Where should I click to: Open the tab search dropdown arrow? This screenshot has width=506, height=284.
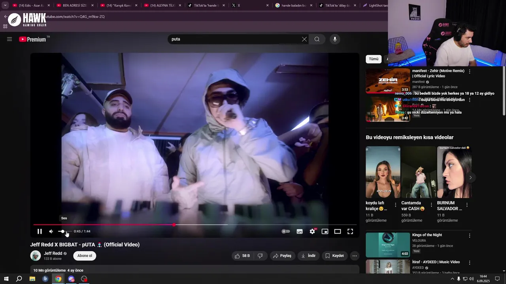coord(5,6)
